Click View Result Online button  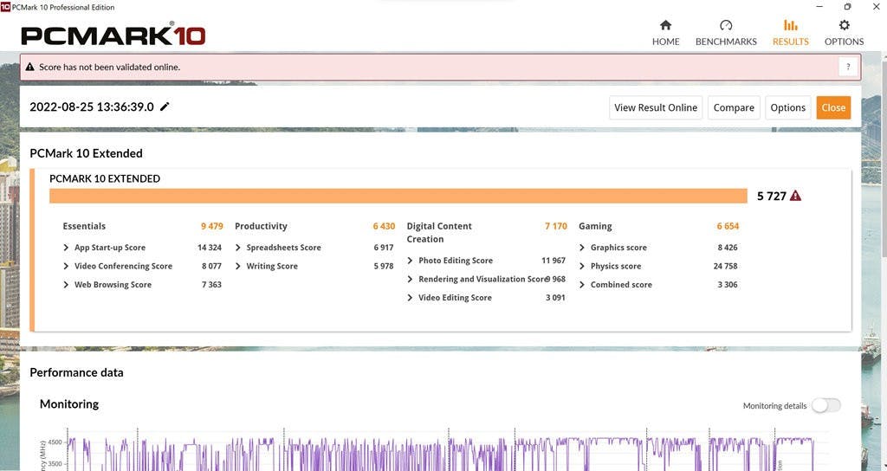point(656,107)
